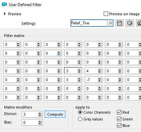Decrease the matrix cell containing 4
This screenshot has width=141, height=132.
tap(100, 72)
